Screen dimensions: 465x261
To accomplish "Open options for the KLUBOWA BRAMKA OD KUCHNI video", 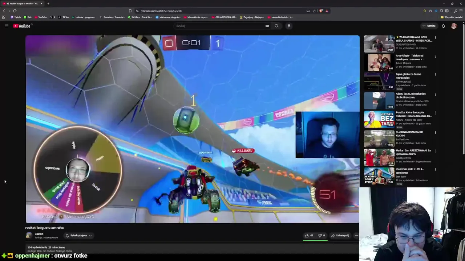I will (x=435, y=132).
